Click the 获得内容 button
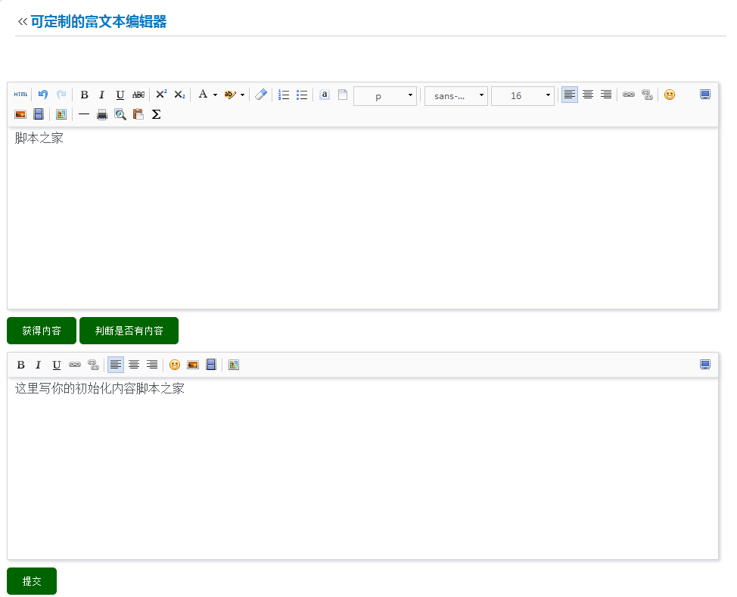 [42, 331]
